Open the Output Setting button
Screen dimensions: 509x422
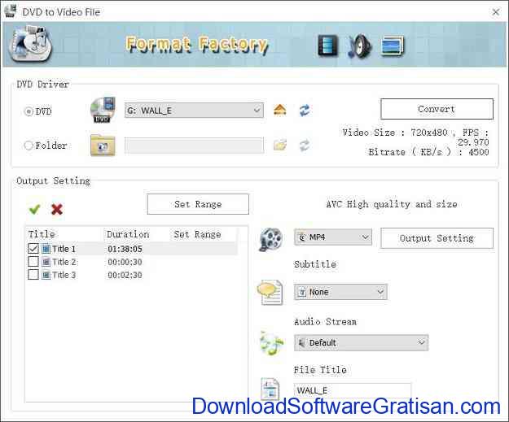click(x=437, y=238)
